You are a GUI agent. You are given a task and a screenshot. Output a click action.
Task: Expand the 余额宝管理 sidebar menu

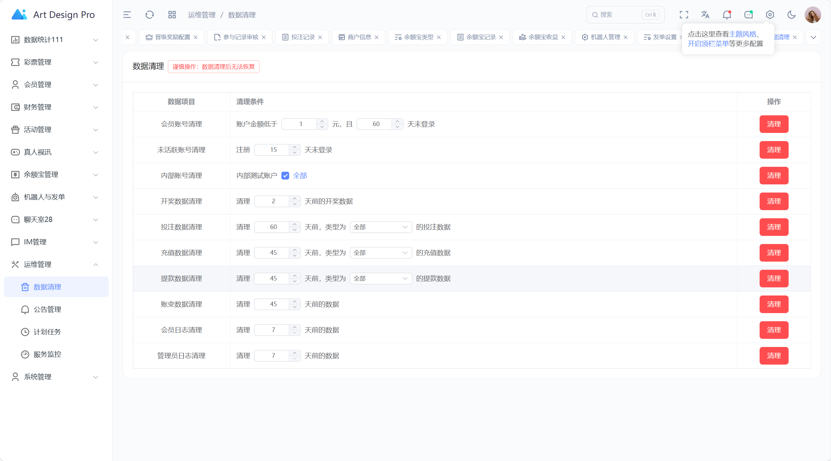point(56,175)
